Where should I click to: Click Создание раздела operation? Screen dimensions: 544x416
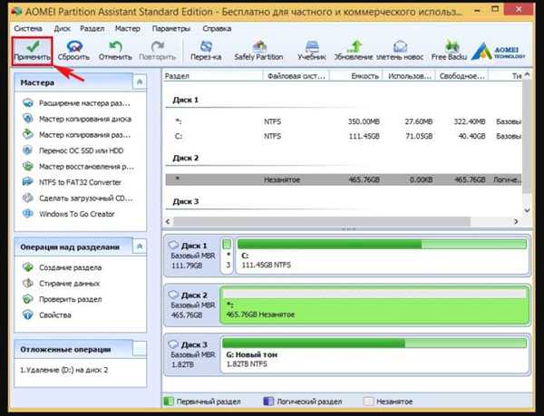tap(62, 267)
